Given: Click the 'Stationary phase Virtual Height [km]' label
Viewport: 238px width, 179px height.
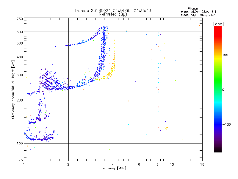Looking at the screenshot, I should click(13, 90).
